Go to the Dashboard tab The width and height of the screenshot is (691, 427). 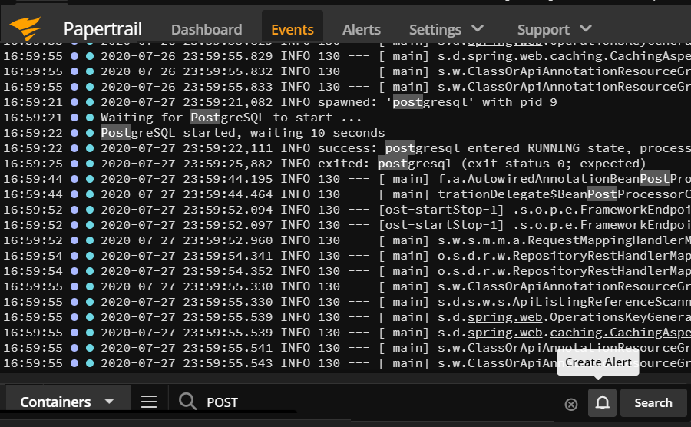[x=207, y=29]
